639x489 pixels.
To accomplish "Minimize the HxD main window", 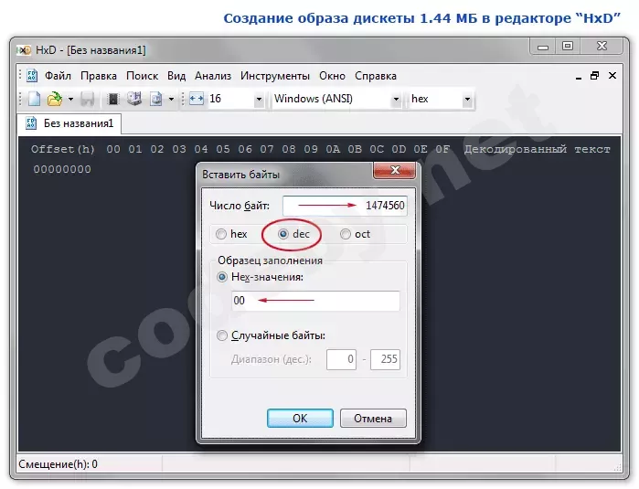I will pos(542,47).
